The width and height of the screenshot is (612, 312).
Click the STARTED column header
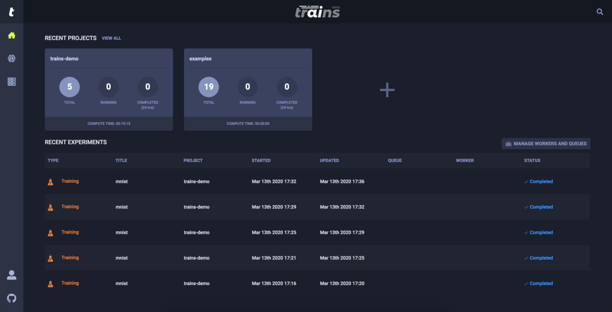[261, 161]
